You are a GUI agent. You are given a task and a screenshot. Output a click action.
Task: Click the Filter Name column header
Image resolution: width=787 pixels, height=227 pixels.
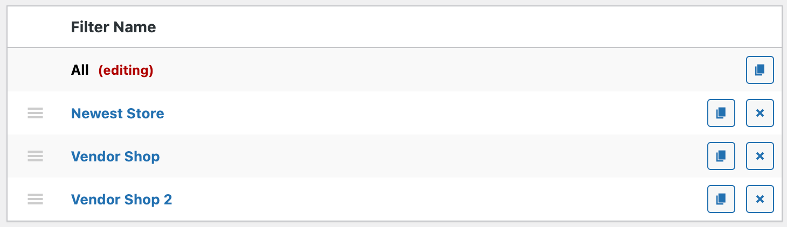click(113, 27)
